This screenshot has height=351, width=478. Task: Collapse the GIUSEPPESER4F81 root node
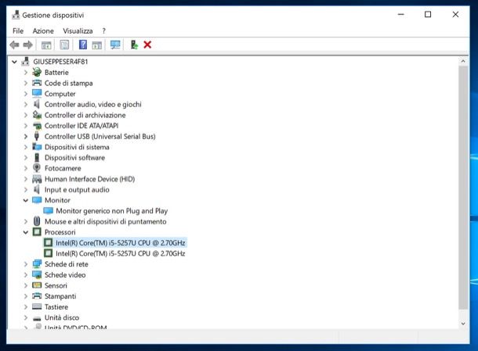[x=14, y=62]
